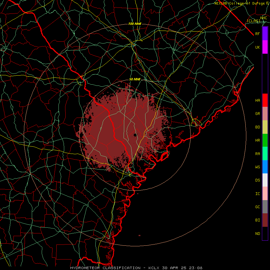The height and width of the screenshot is (270, 270).
Task: Click the ND legend label
Action: tap(257, 234)
